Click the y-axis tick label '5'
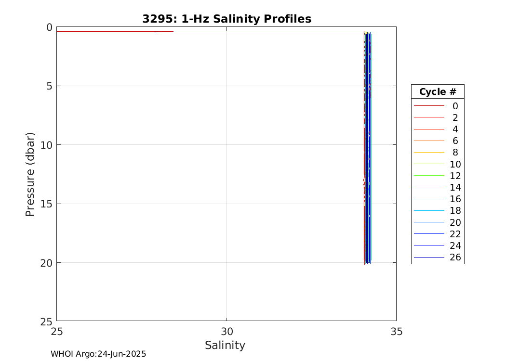The image size is (506, 361). (49, 86)
